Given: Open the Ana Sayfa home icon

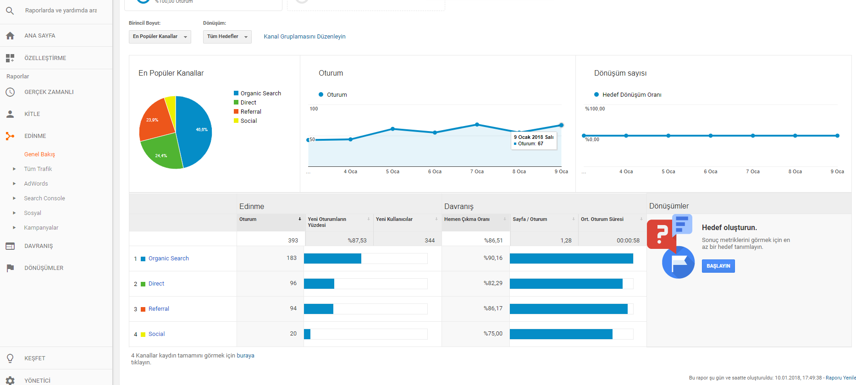Looking at the screenshot, I should [10, 36].
